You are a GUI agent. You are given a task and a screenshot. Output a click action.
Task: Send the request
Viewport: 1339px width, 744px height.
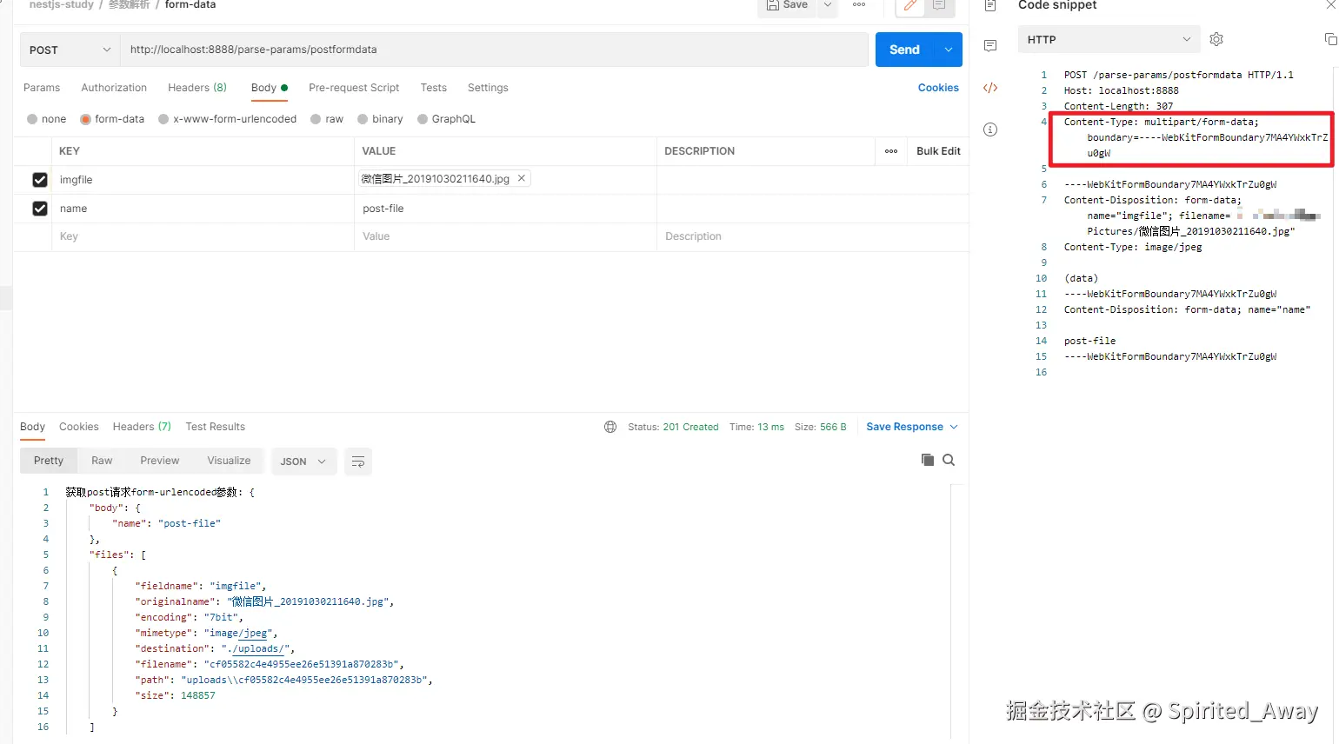(x=904, y=50)
